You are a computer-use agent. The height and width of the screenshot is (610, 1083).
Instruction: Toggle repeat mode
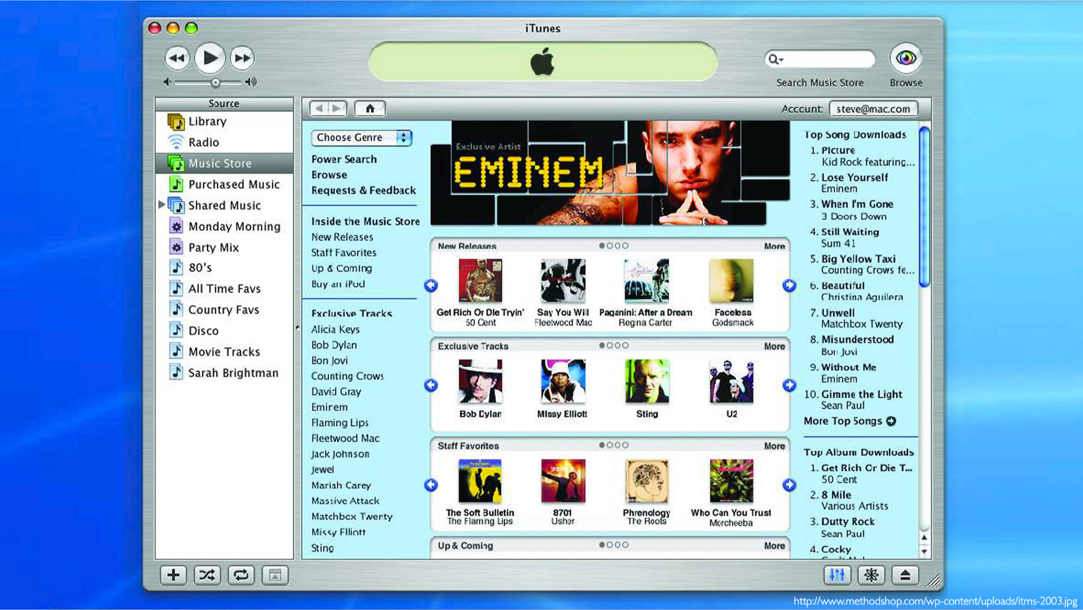point(241,575)
